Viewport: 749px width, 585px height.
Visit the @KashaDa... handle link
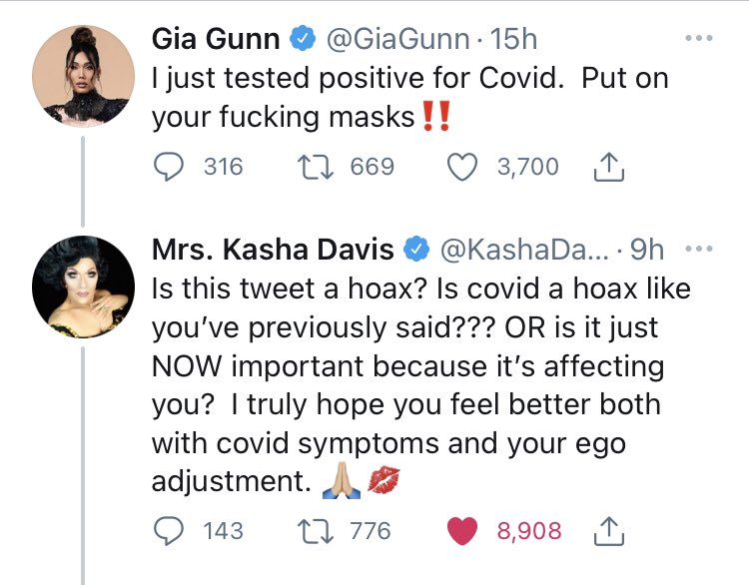coord(524,250)
